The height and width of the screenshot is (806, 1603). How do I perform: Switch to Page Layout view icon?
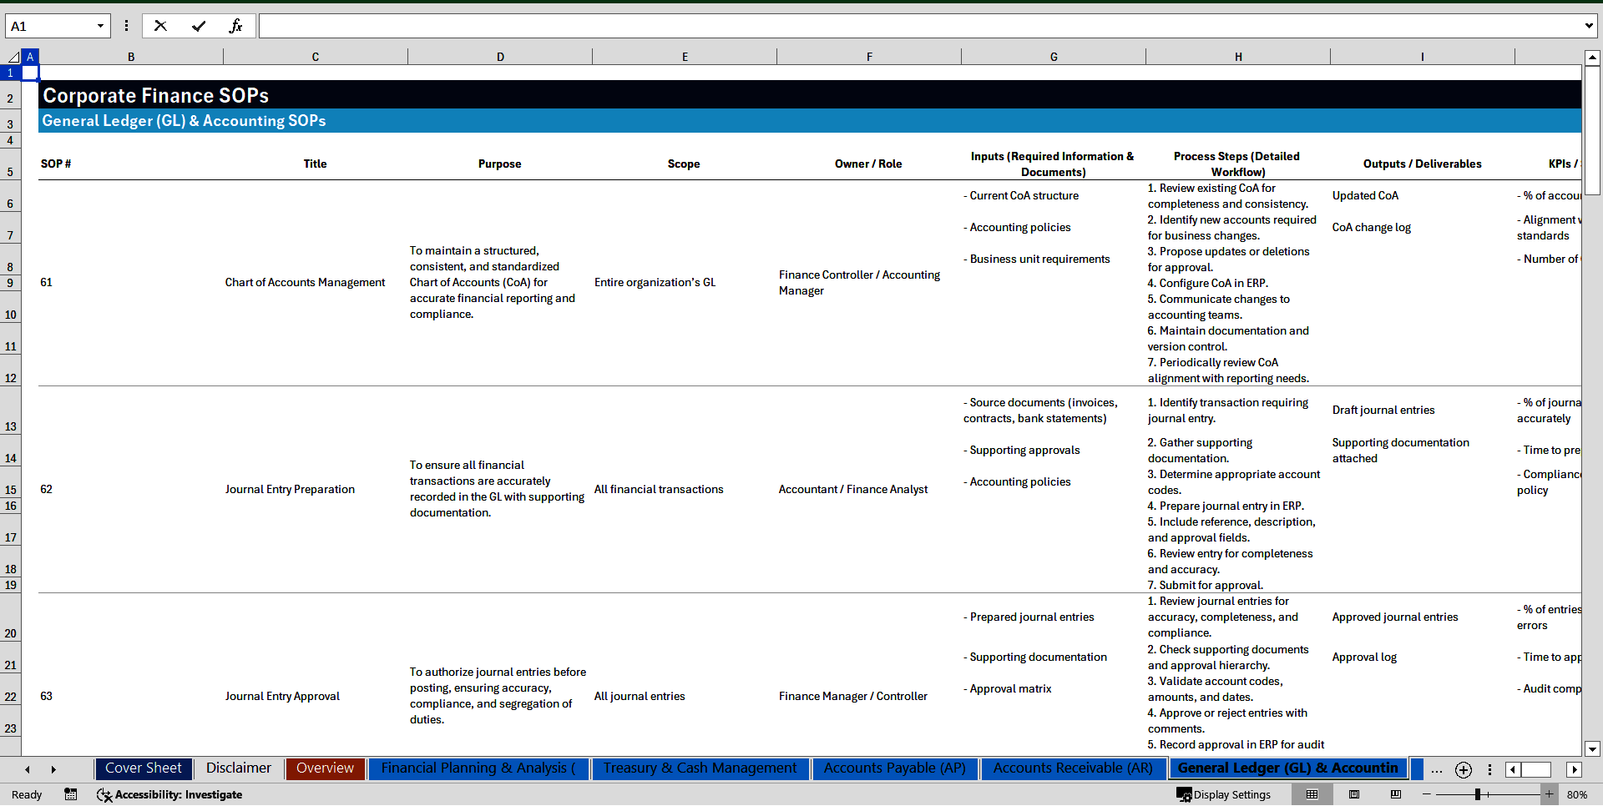click(x=1354, y=794)
